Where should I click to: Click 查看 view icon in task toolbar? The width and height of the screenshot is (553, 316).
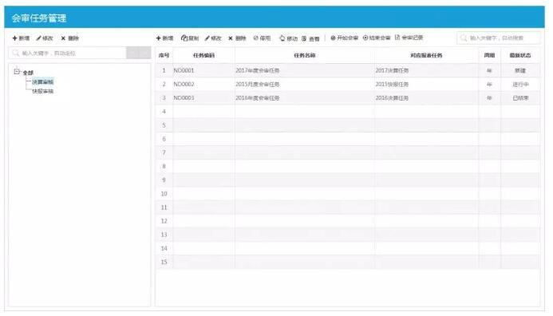tap(304, 38)
